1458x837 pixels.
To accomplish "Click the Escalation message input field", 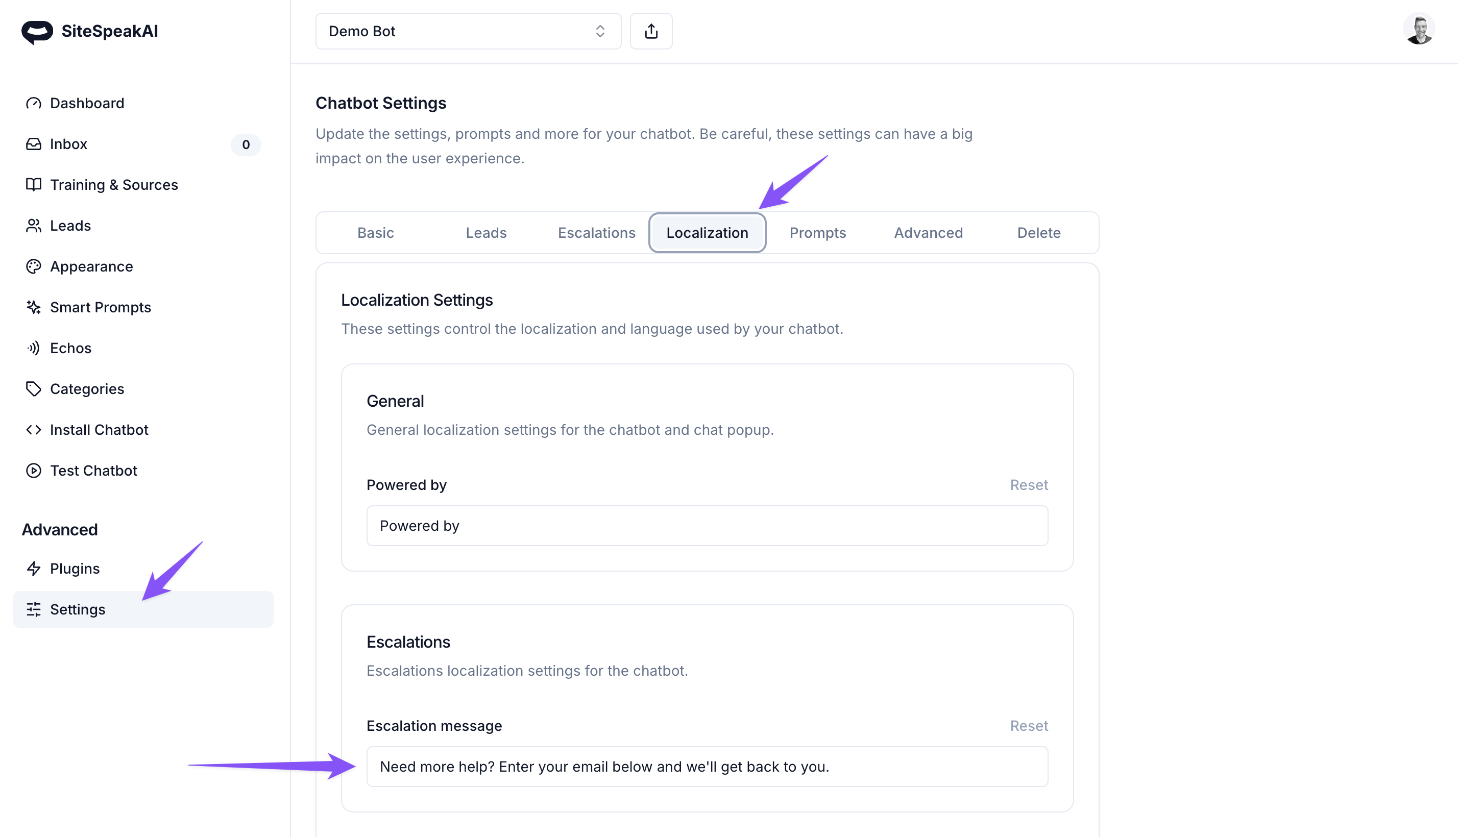I will point(707,766).
